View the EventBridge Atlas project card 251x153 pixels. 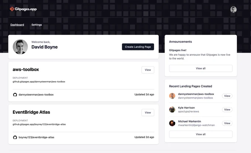(x=148, y=113)
